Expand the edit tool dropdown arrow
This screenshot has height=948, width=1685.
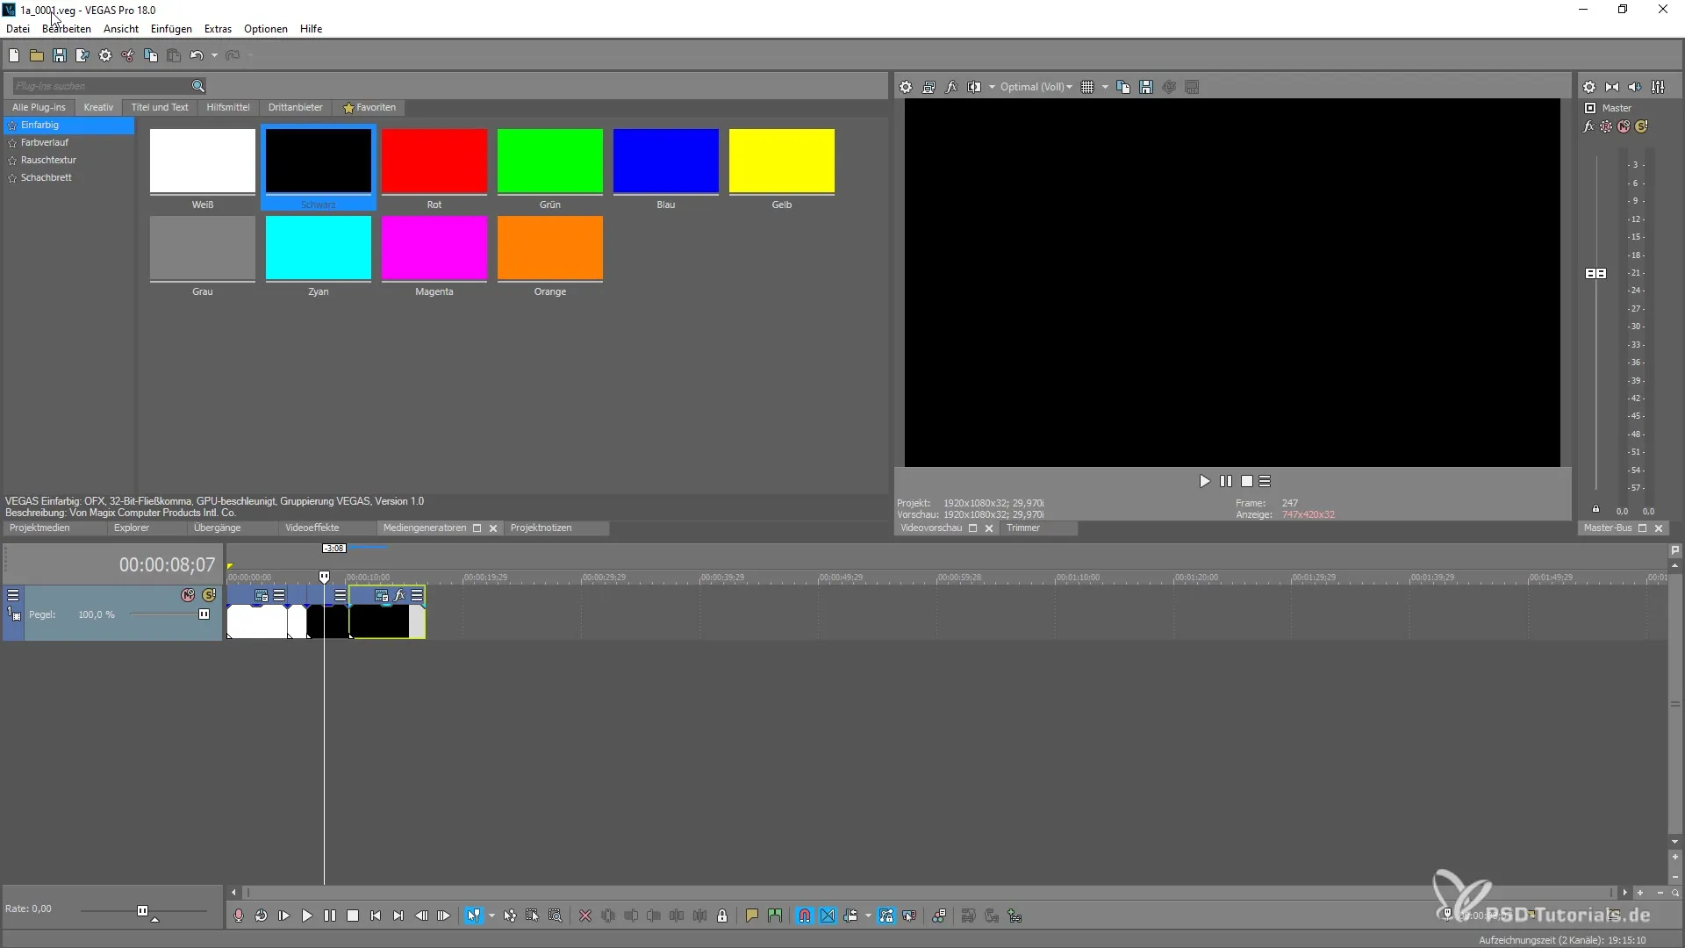click(491, 916)
